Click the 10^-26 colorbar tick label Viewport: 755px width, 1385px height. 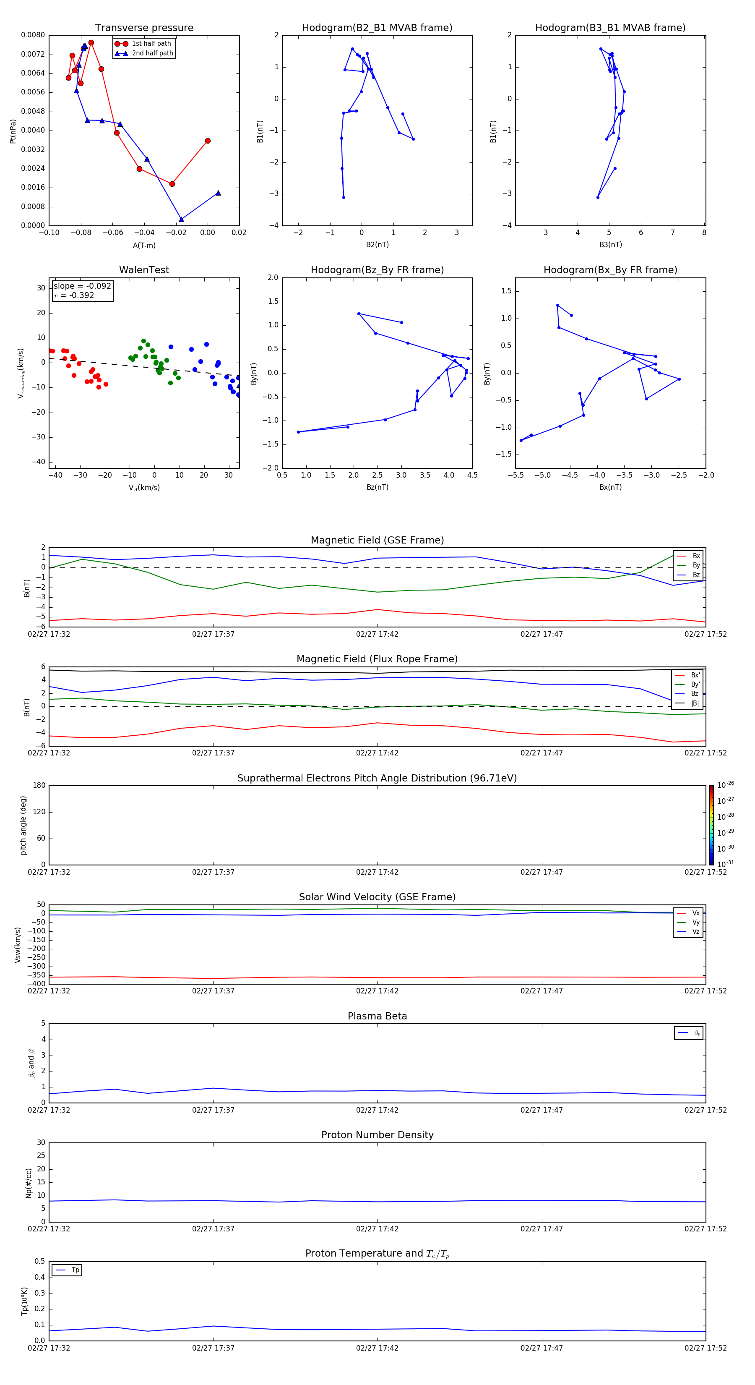coord(726,785)
